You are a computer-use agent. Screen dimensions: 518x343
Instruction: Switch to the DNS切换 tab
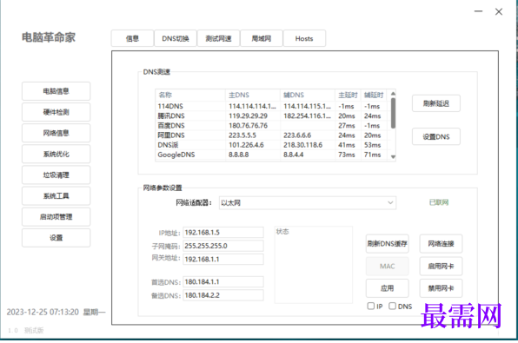pos(176,38)
